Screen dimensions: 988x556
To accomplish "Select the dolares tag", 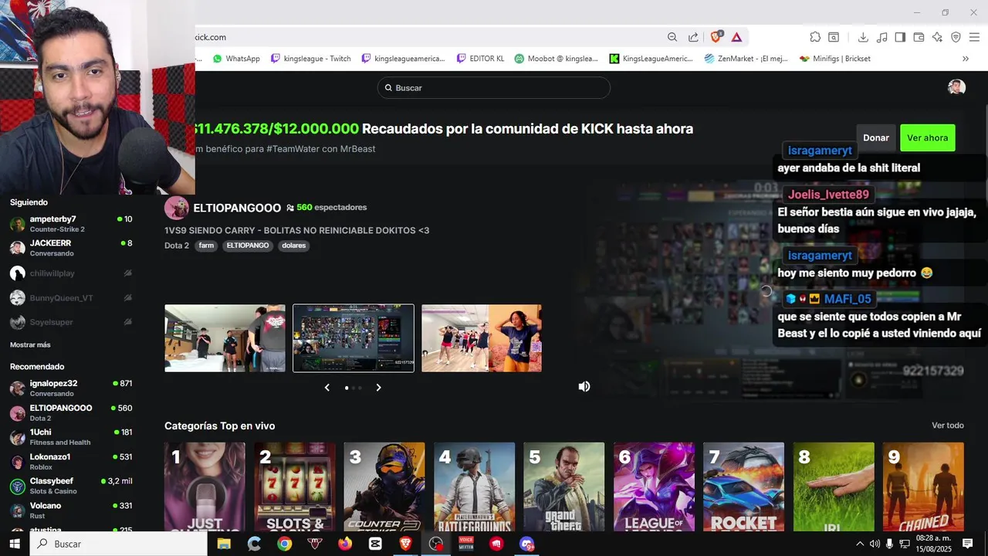I will [293, 246].
